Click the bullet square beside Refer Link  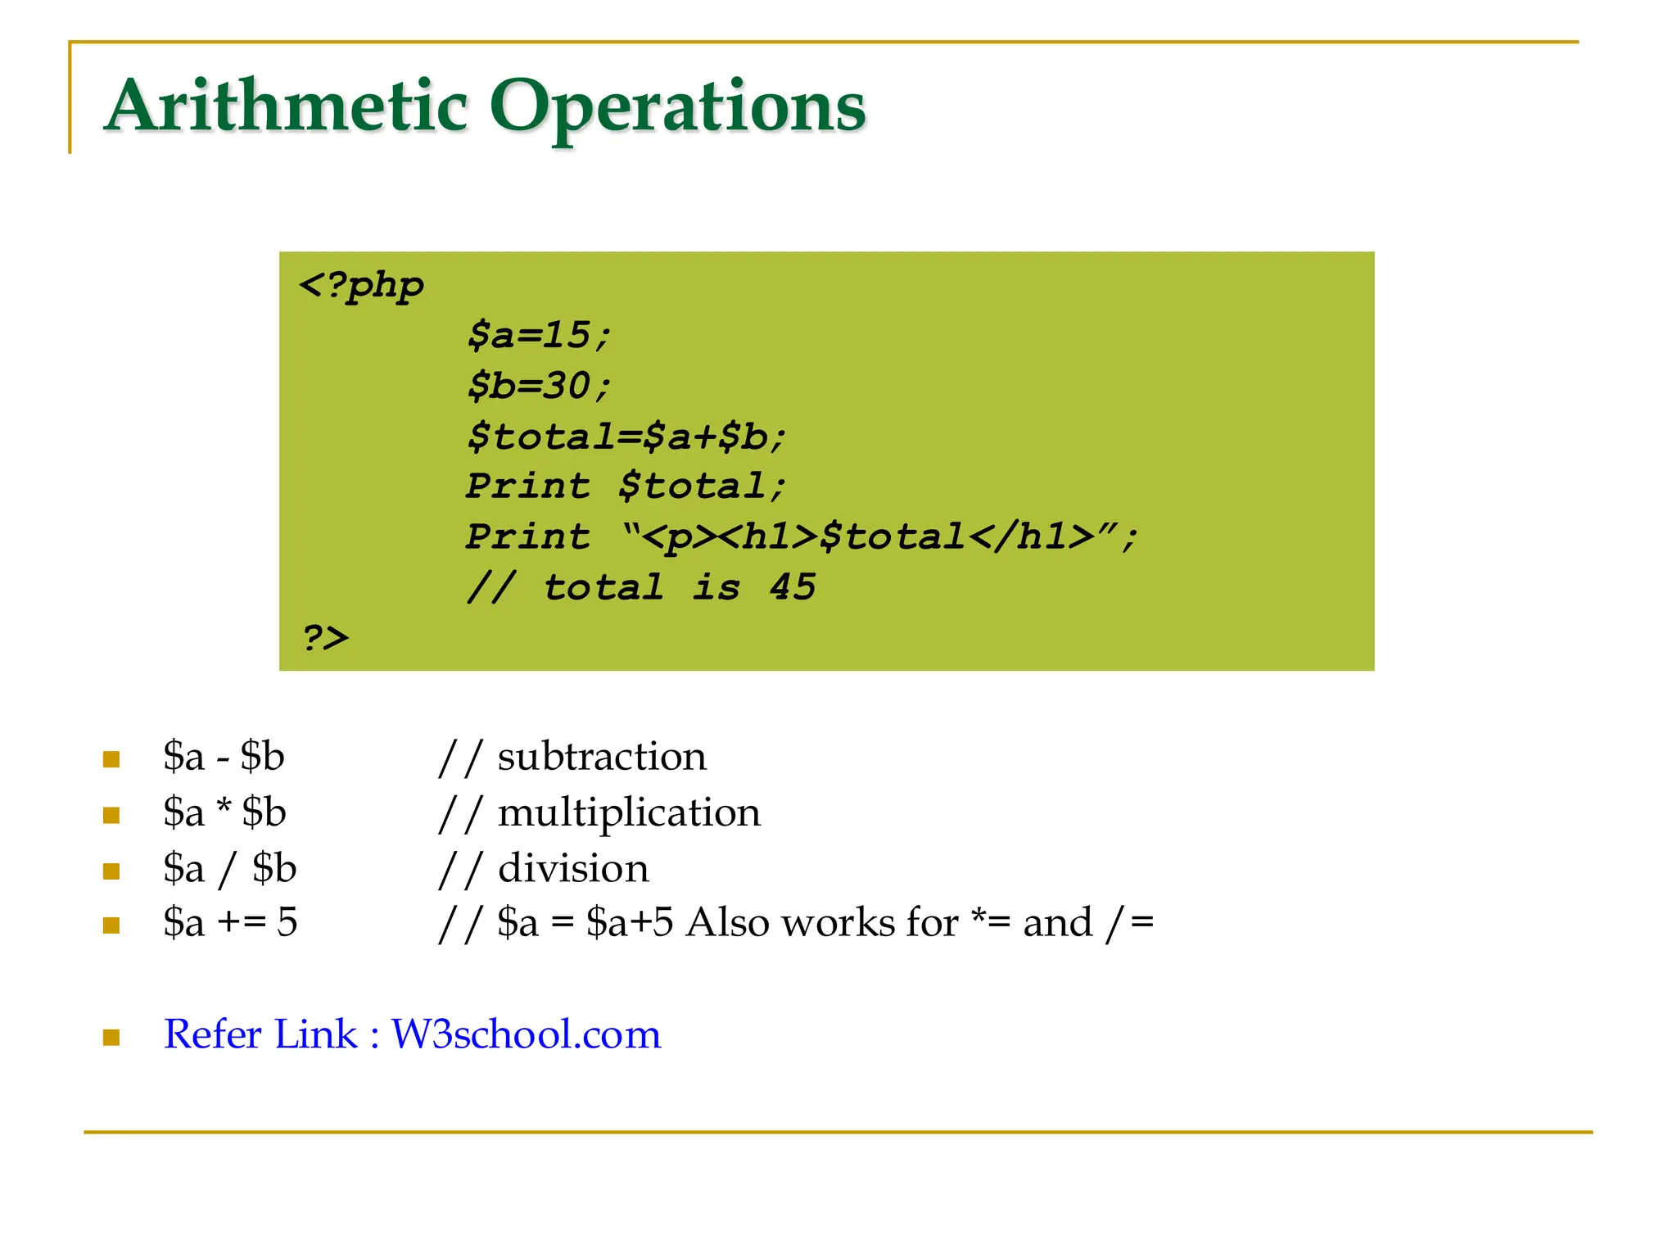coord(111,1038)
